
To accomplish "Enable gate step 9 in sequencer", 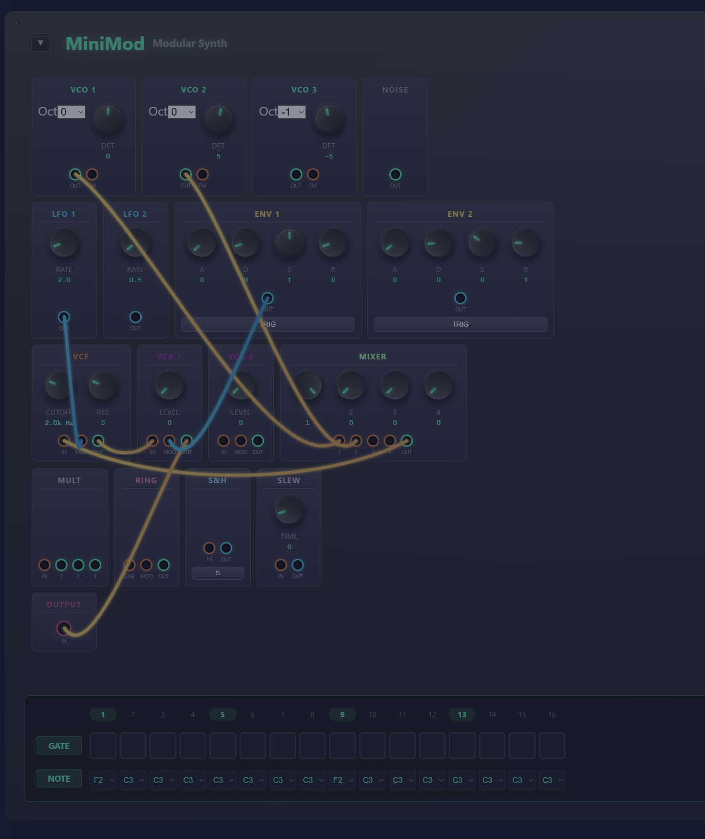I will pos(342,745).
